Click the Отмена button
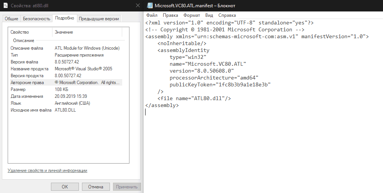Image resolution: width=383 pixels, height=193 pixels. (x=95, y=187)
